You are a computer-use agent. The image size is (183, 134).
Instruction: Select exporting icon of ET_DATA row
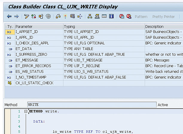(10, 49)
